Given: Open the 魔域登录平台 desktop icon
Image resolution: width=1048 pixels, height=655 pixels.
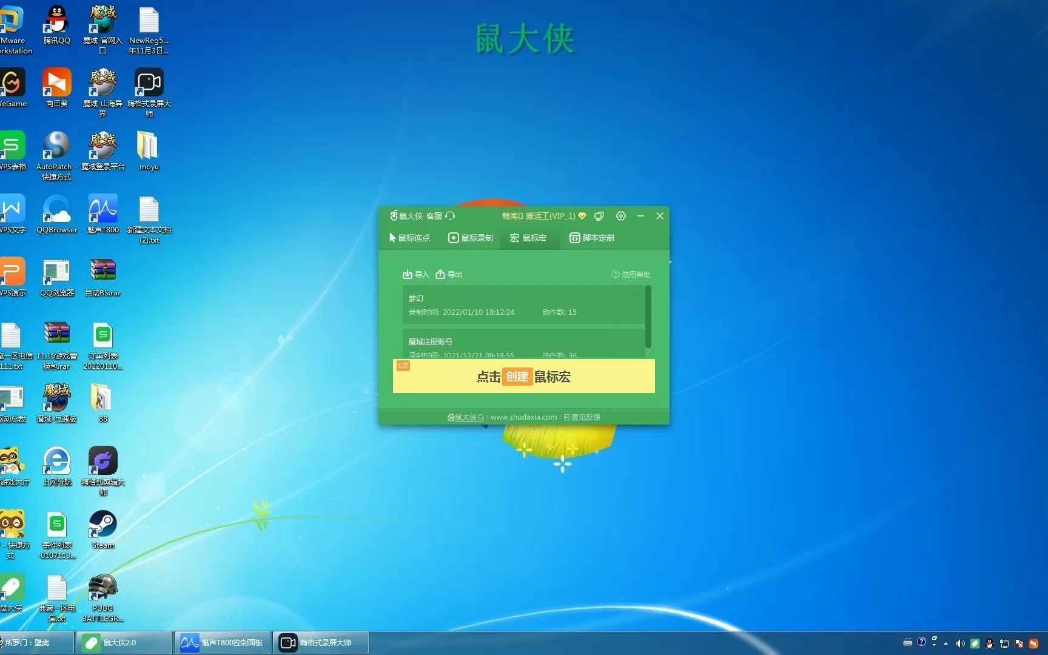Looking at the screenshot, I should [102, 151].
